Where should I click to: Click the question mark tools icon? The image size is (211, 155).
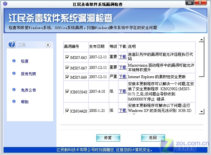12,44
